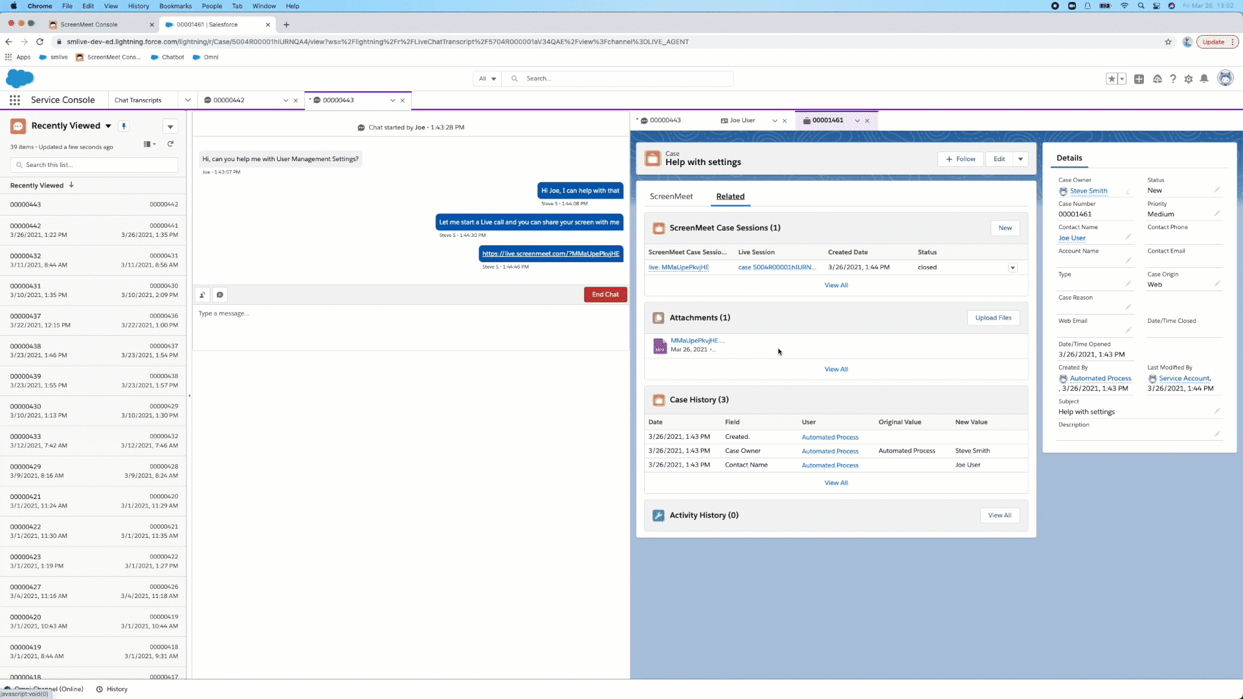
Task: Select the Related tab
Action: (730, 197)
